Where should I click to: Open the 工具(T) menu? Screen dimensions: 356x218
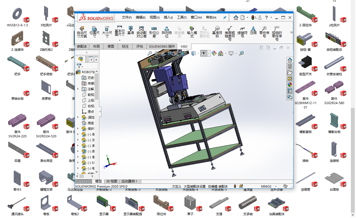click(x=182, y=18)
